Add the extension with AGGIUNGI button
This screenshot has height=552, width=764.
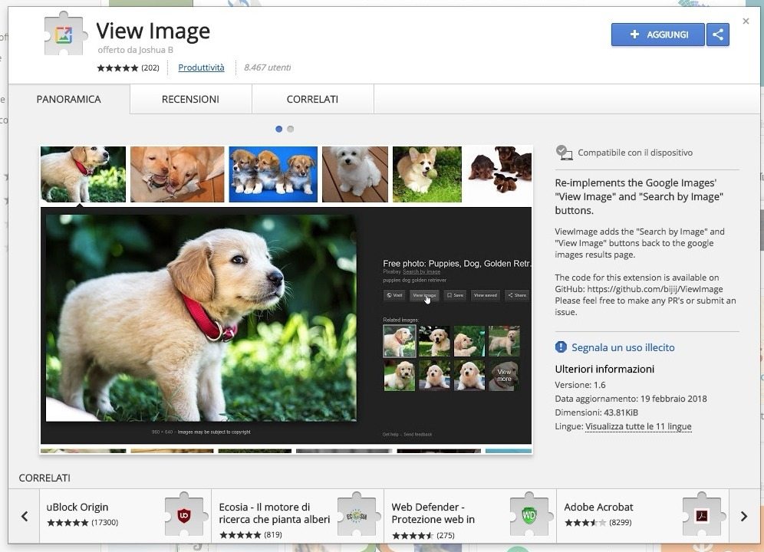[x=658, y=34]
